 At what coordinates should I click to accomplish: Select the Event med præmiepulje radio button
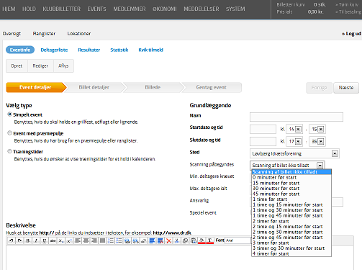click(x=9, y=133)
